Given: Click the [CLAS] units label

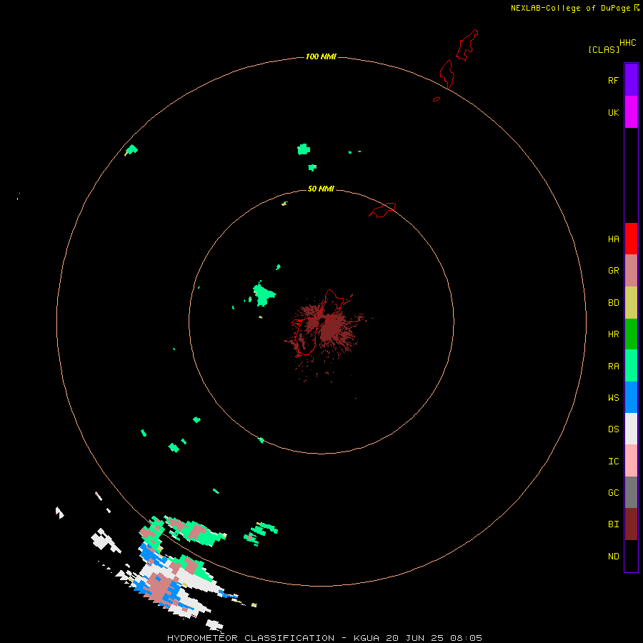Looking at the screenshot, I should [x=604, y=49].
